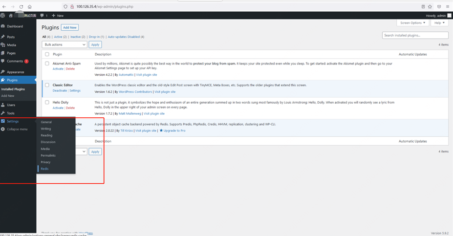
Task: Open reader view icon in address bar
Action: tap(423, 7)
